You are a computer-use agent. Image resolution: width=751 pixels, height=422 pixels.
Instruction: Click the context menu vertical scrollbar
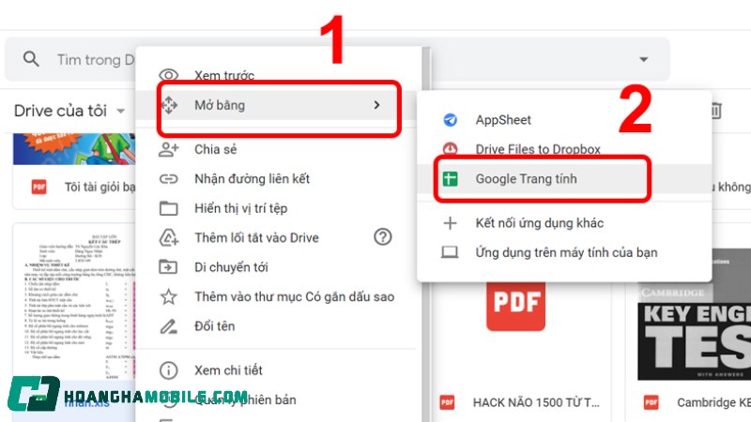[x=426, y=234]
